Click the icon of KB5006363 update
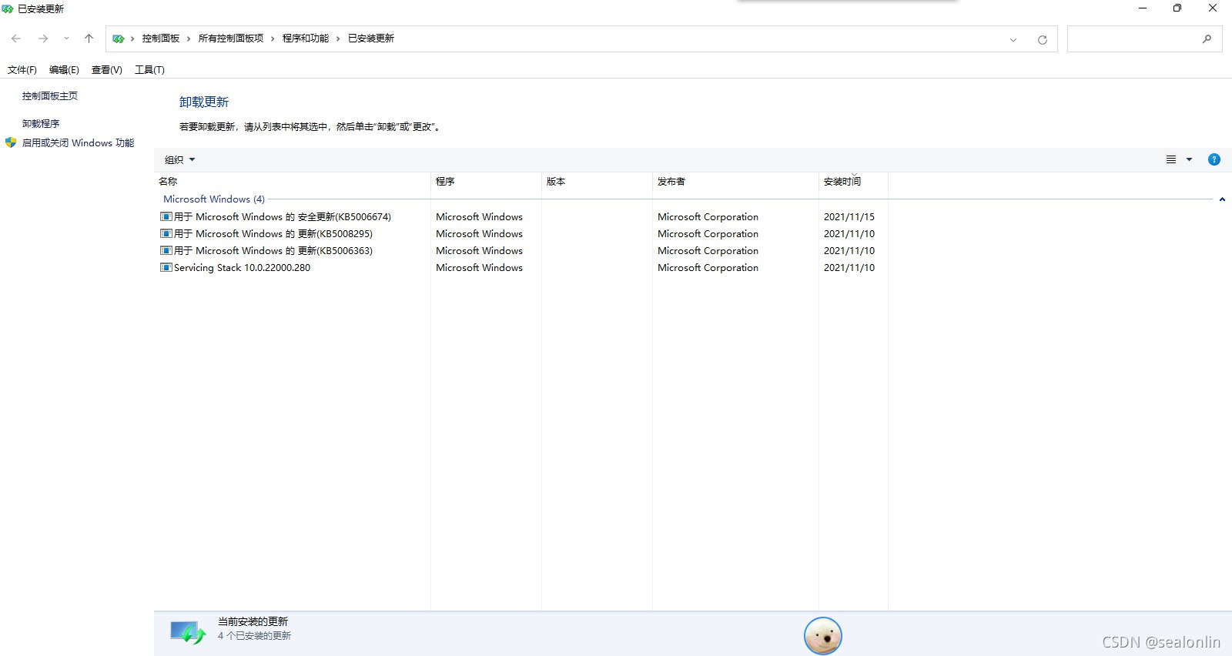Screen dimensions: 1232x656 coord(166,251)
